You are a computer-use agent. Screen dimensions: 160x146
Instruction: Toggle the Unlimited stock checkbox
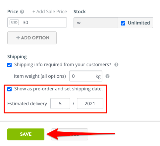tap(123, 23)
